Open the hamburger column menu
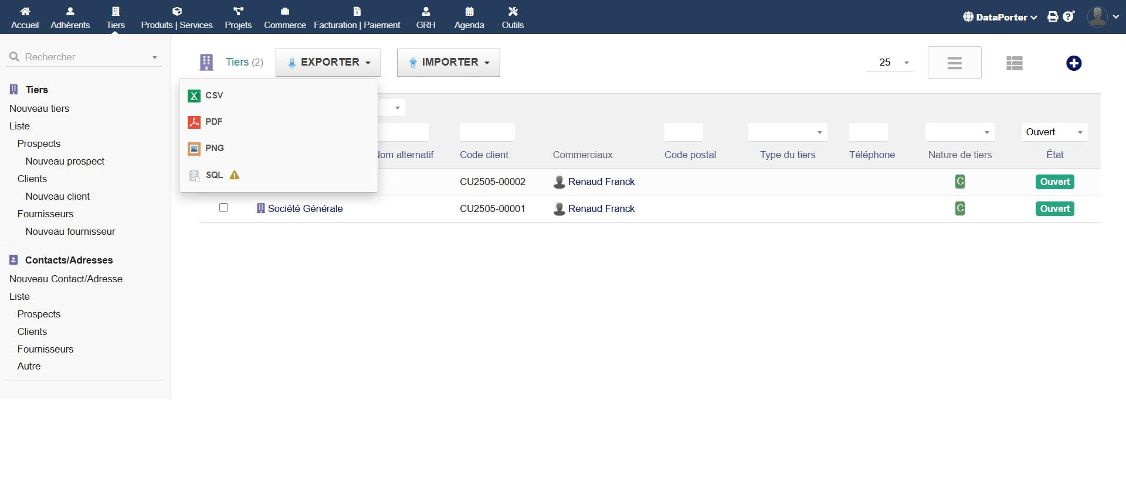Screen dimensions: 1126x479 coord(954,63)
